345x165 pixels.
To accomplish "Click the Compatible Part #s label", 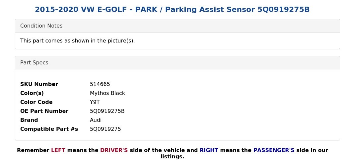I will pyautogui.click(x=49, y=129).
